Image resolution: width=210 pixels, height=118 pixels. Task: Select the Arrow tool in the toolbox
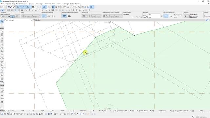(2, 22)
